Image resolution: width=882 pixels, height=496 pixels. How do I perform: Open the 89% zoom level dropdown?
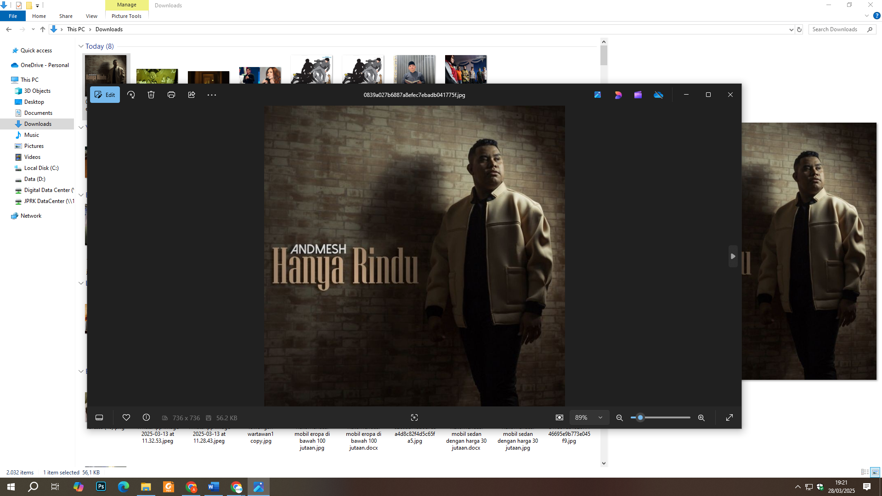coord(589,417)
